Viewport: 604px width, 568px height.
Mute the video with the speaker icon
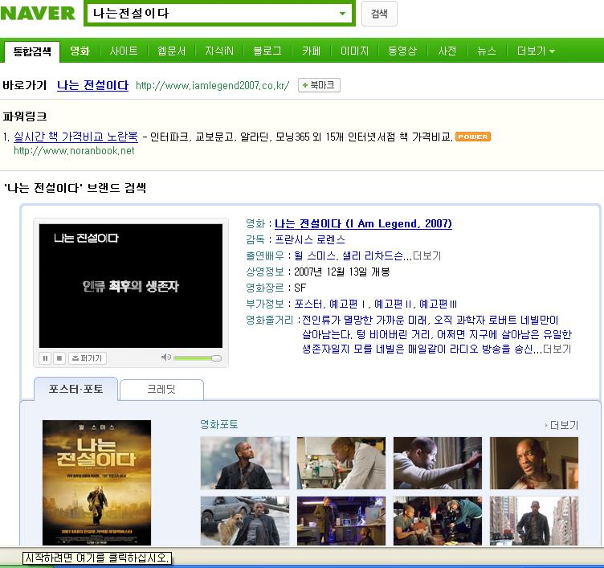pyautogui.click(x=166, y=357)
